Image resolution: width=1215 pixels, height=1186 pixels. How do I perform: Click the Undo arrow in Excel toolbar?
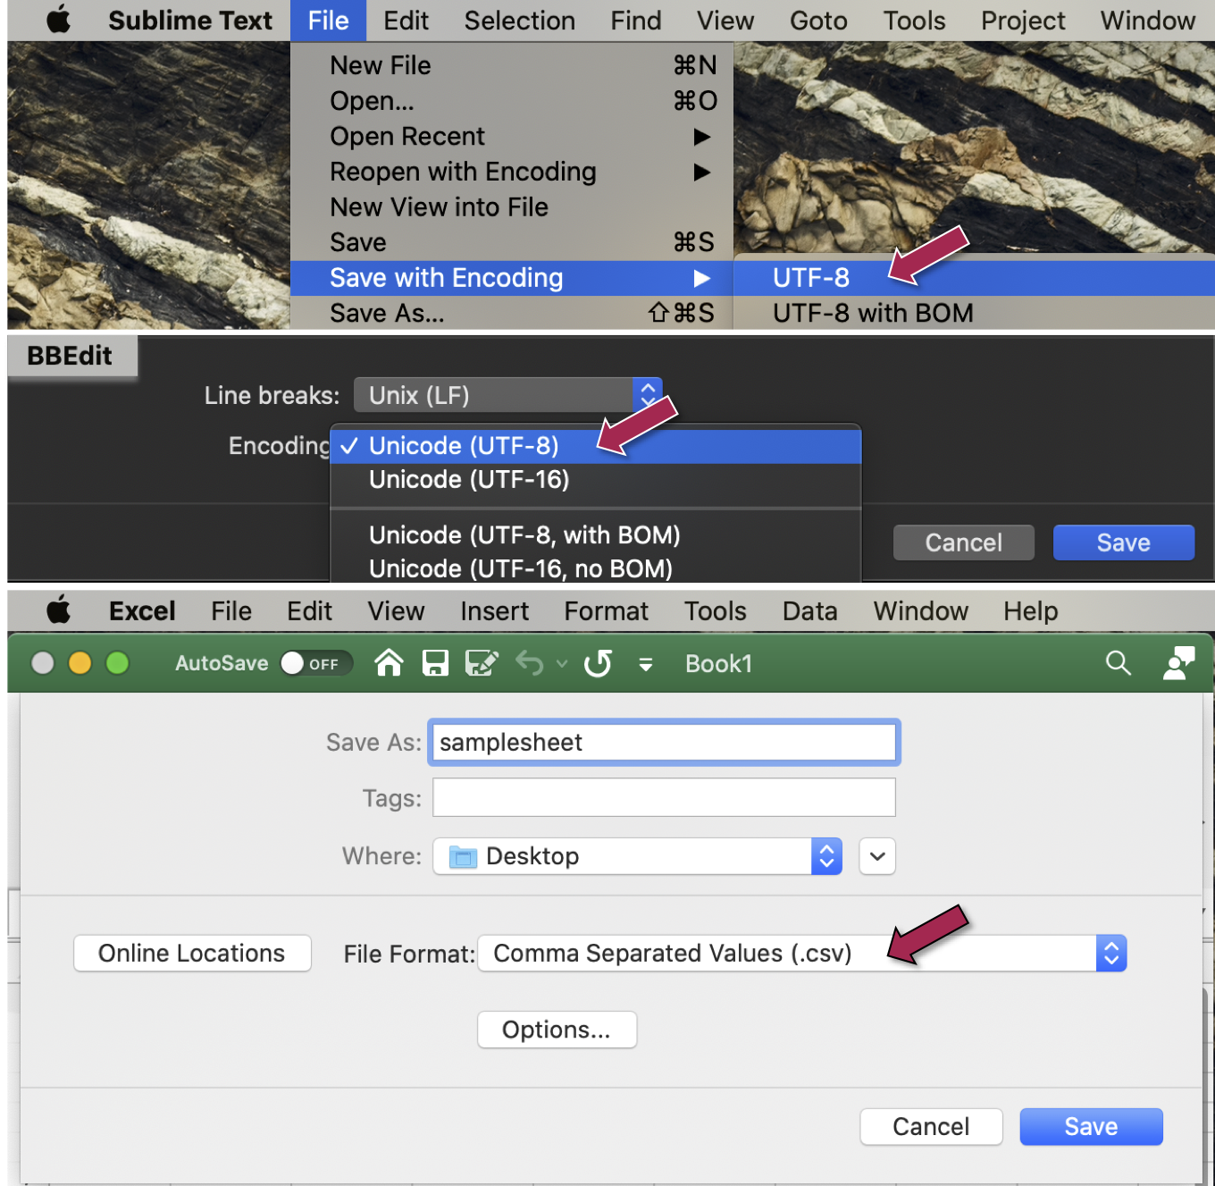[x=530, y=663]
